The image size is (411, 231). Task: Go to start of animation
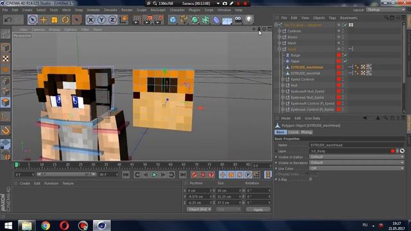(126, 175)
